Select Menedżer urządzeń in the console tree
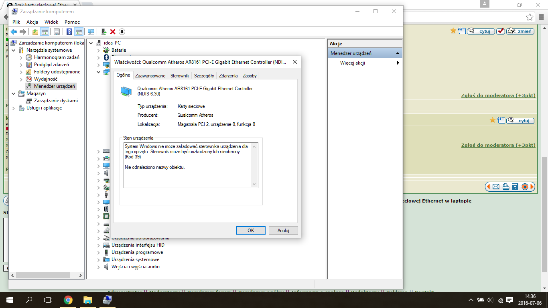This screenshot has width=548, height=308. tap(54, 86)
